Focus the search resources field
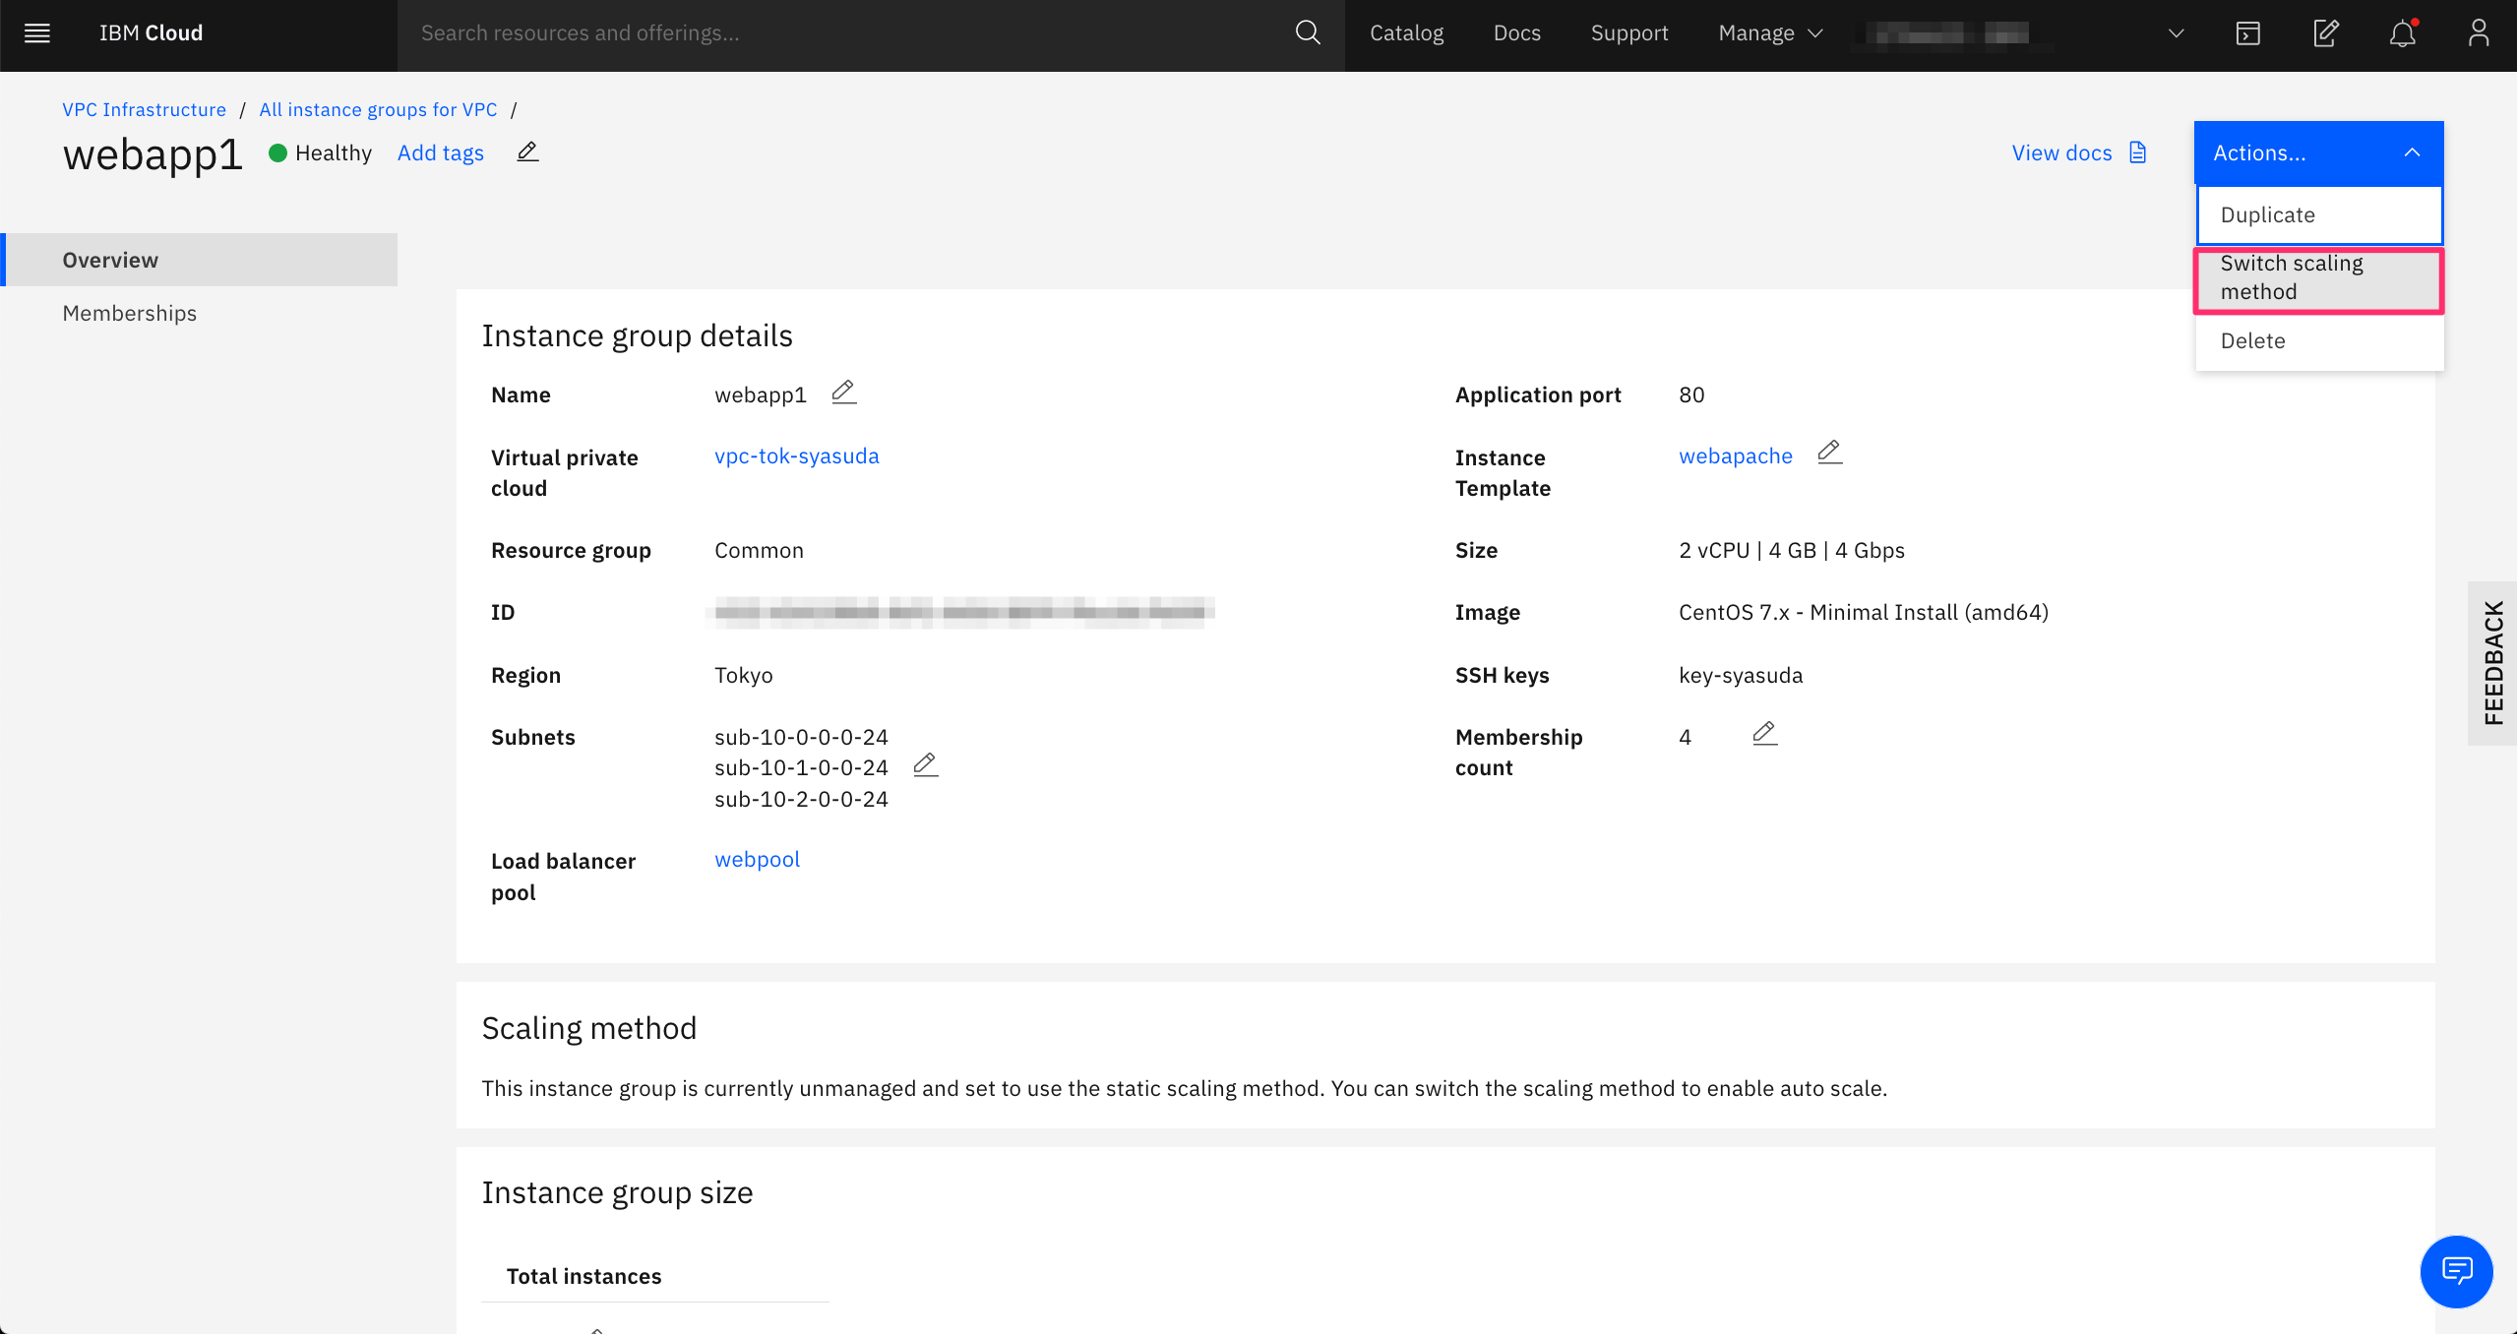 [x=846, y=33]
